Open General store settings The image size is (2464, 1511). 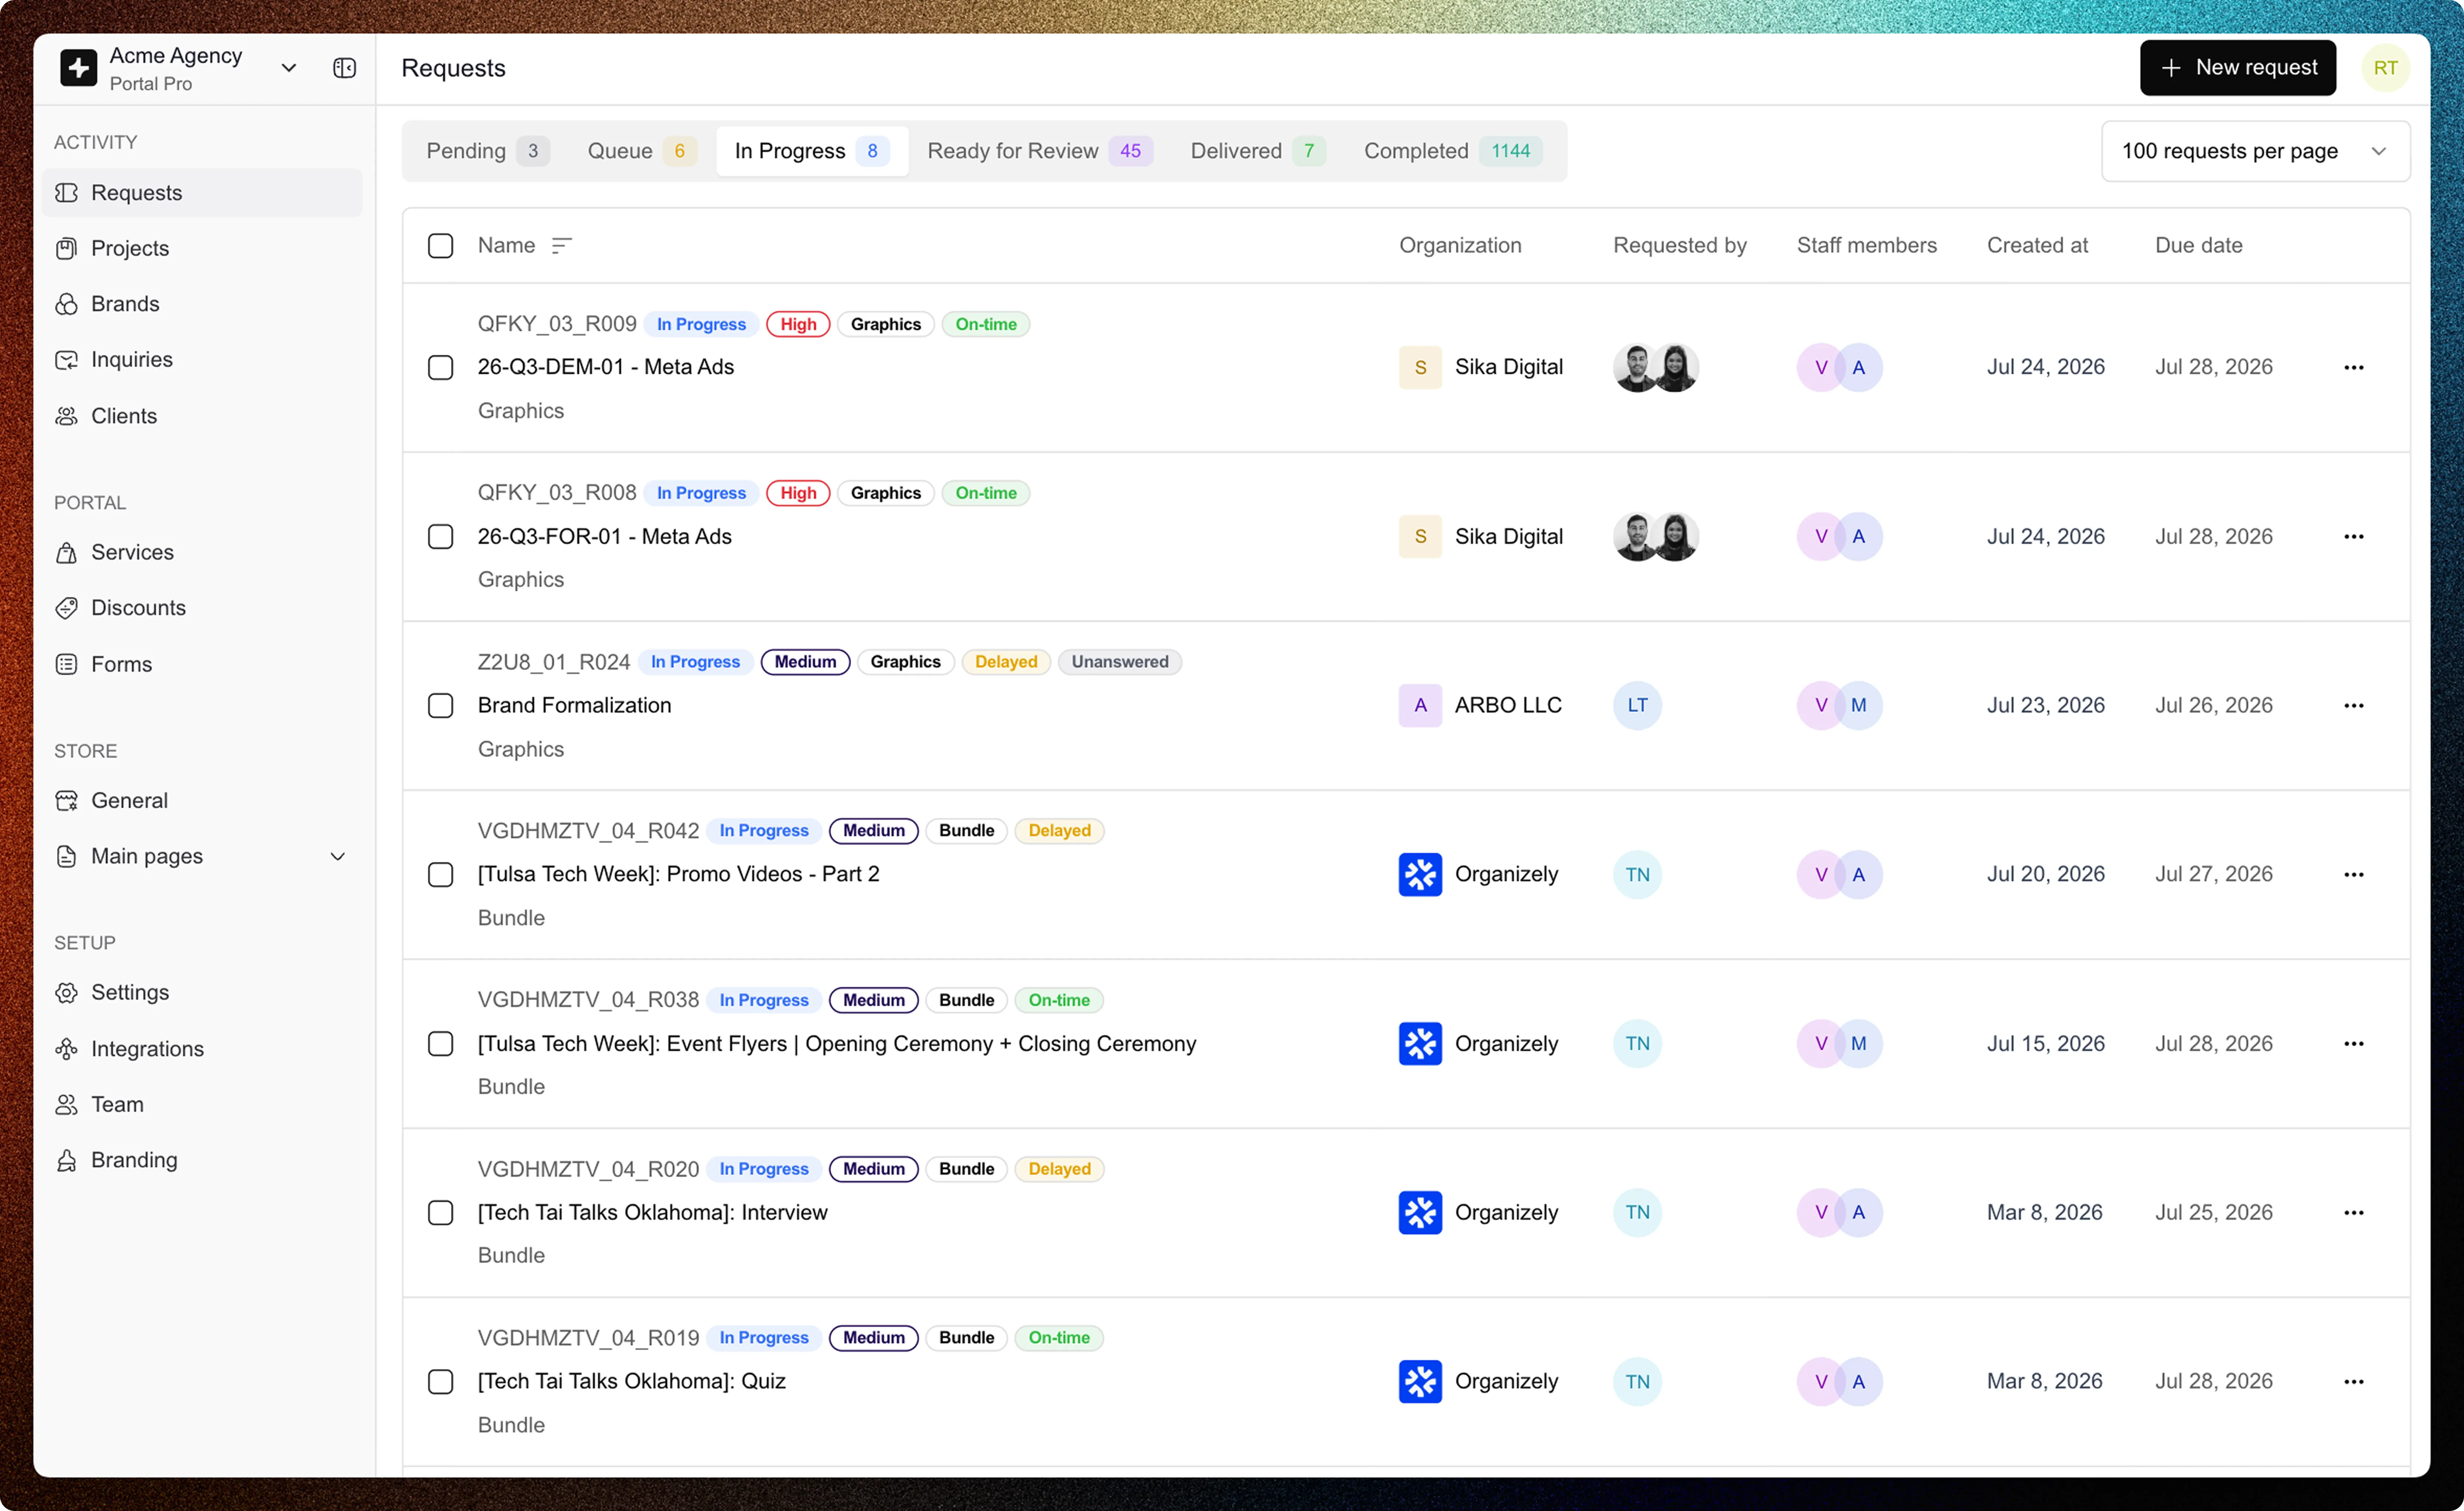[202, 800]
